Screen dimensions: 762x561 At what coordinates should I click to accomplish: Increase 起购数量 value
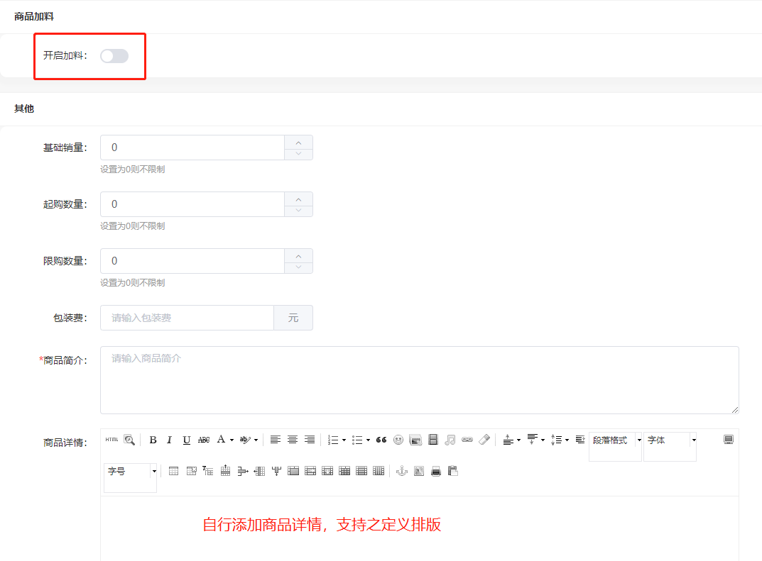click(298, 199)
